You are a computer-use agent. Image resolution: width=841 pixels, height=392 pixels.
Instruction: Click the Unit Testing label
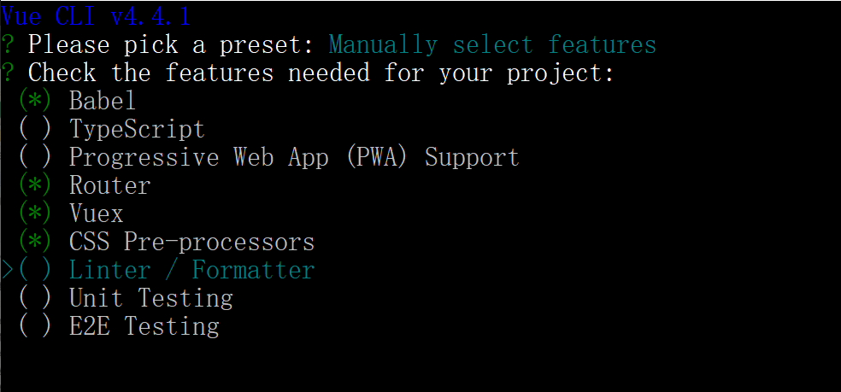[150, 298]
